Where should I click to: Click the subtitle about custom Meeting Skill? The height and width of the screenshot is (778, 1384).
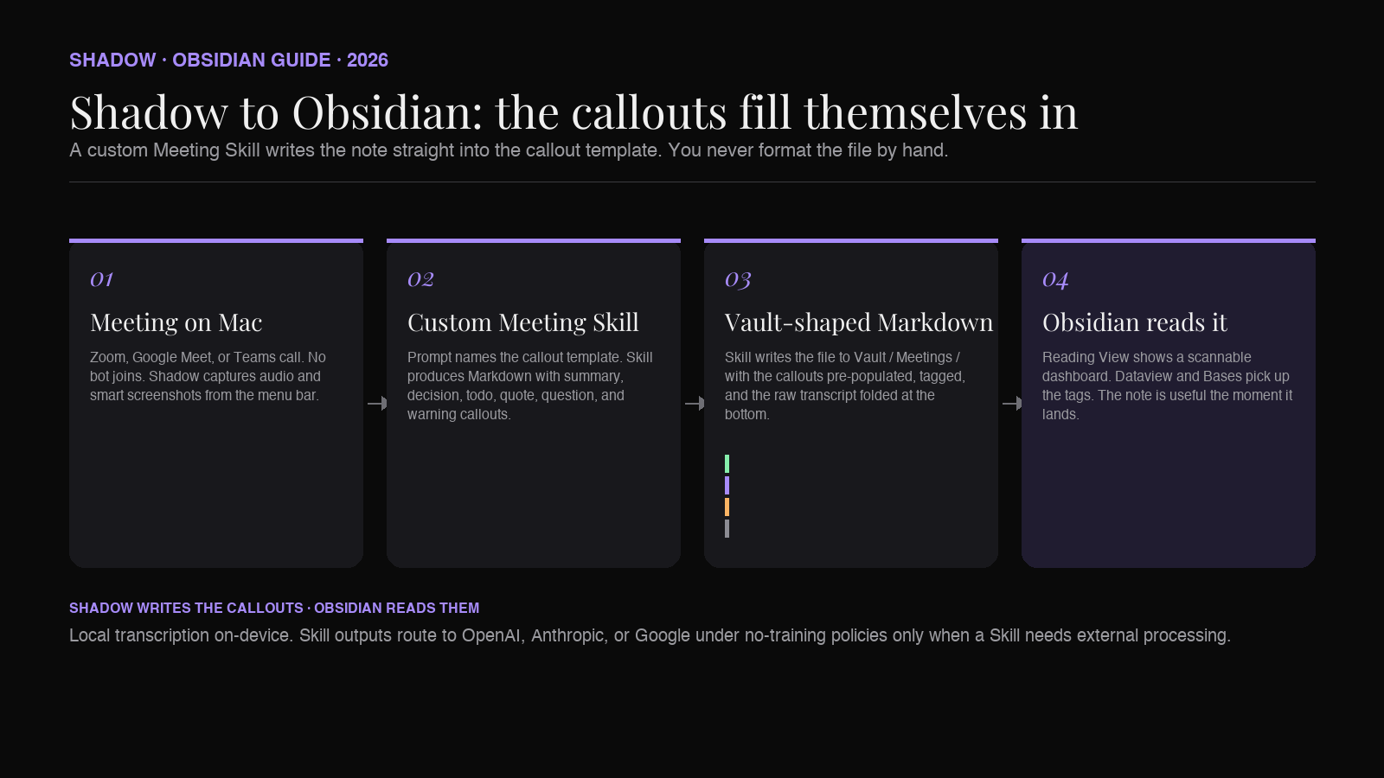509,150
